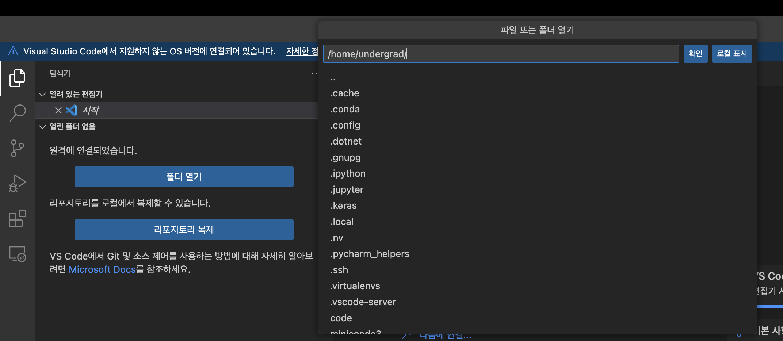Close the 시작 editor with X icon
This screenshot has width=783, height=341.
click(x=58, y=110)
